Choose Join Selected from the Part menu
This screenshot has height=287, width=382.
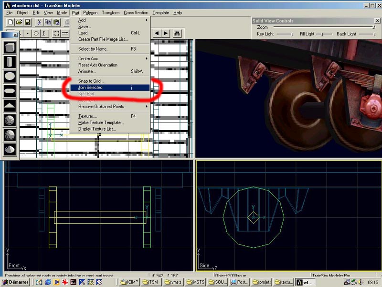[x=90, y=88]
